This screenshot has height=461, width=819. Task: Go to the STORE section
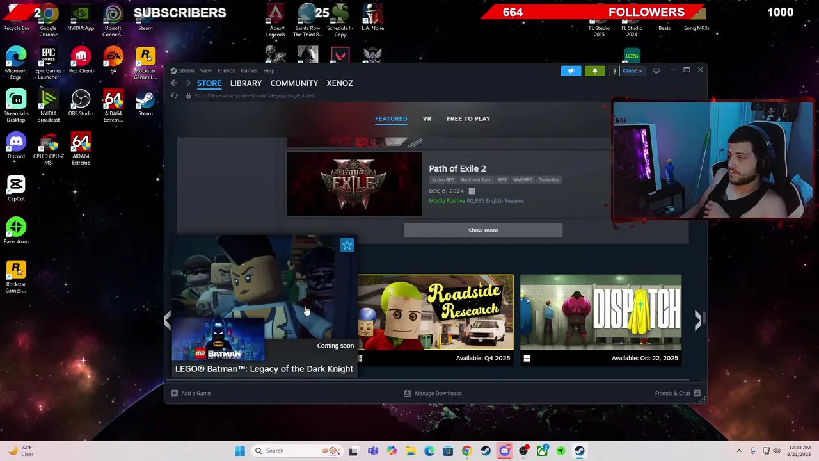point(209,83)
